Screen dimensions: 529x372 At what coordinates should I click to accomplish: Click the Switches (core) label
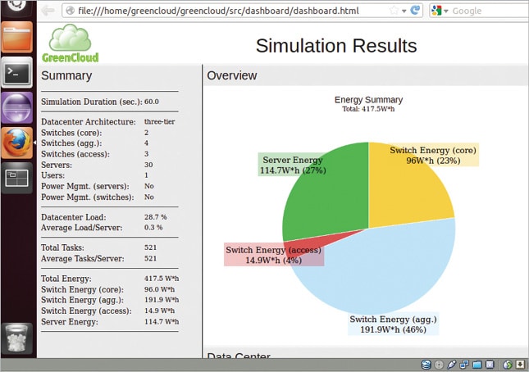(71, 133)
